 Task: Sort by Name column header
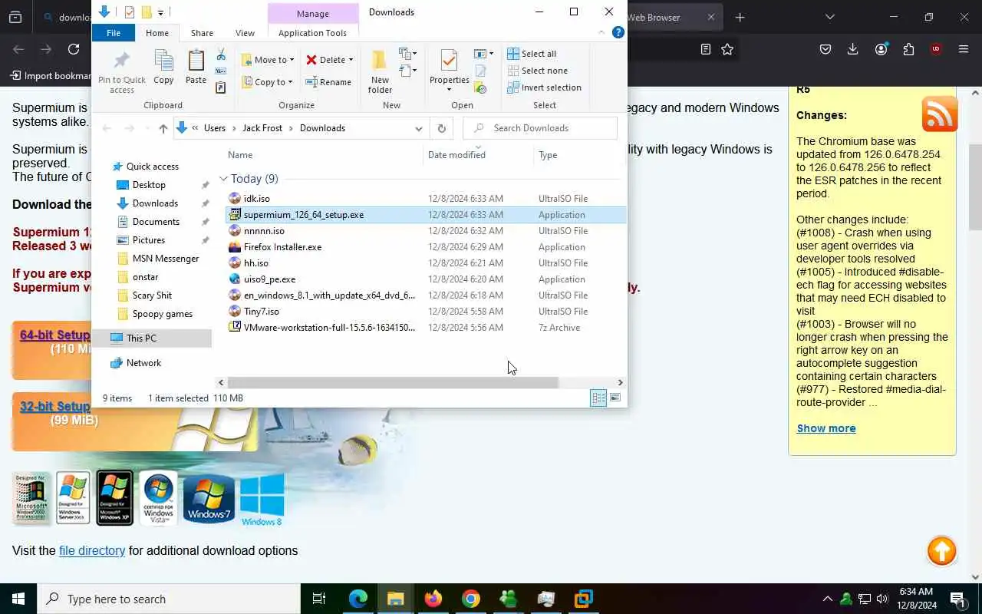[240, 155]
